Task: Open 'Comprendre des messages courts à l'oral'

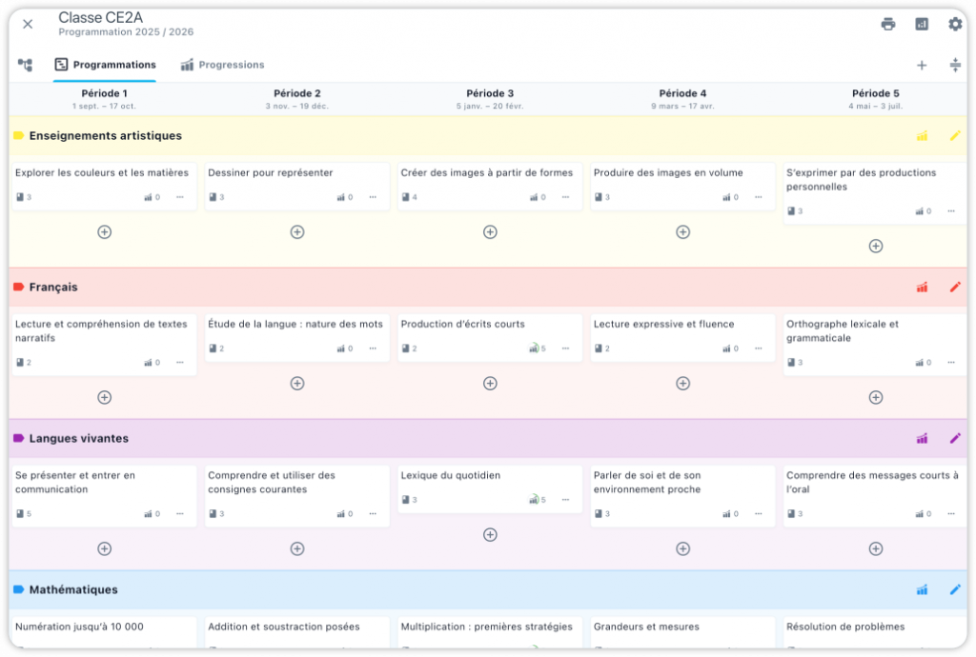Action: coord(875,495)
